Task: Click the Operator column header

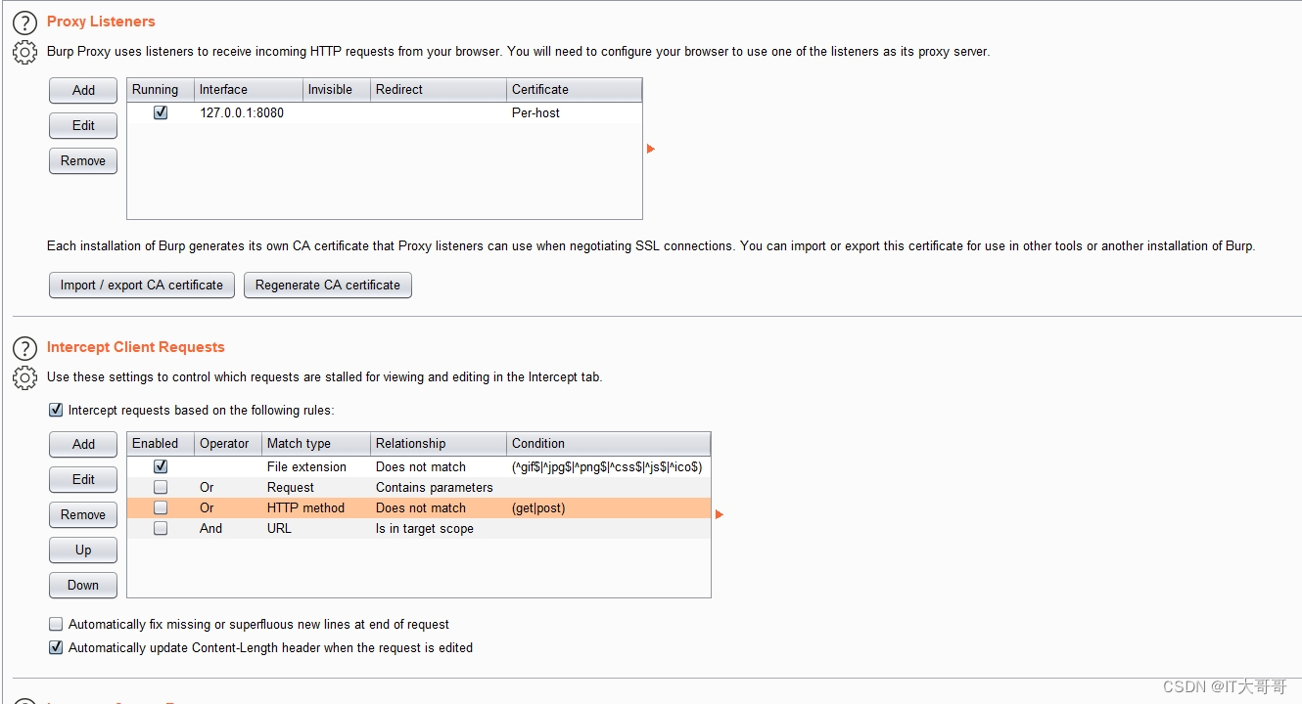Action: (x=228, y=443)
